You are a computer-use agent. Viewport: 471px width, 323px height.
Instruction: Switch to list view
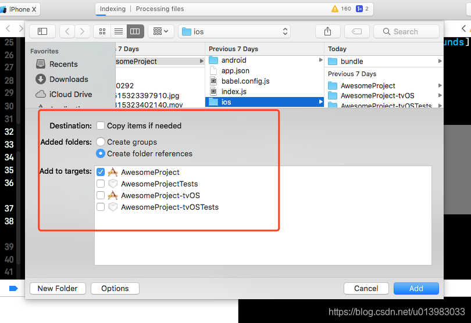tap(119, 31)
